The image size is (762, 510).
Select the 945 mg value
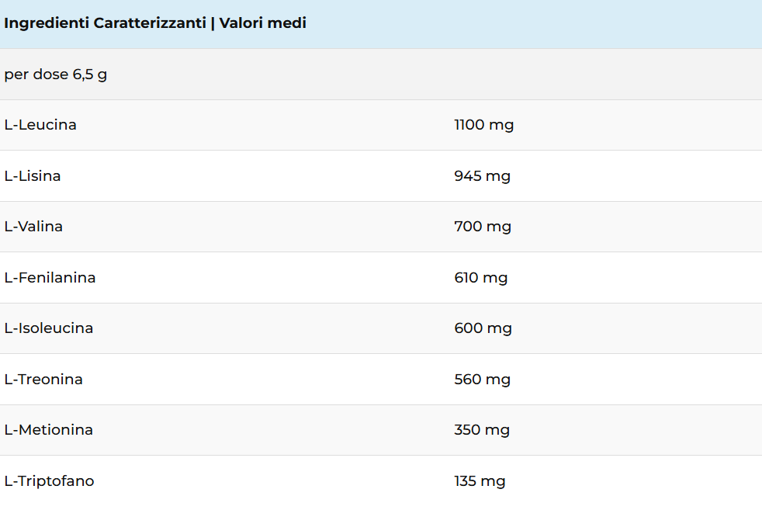pyautogui.click(x=482, y=176)
